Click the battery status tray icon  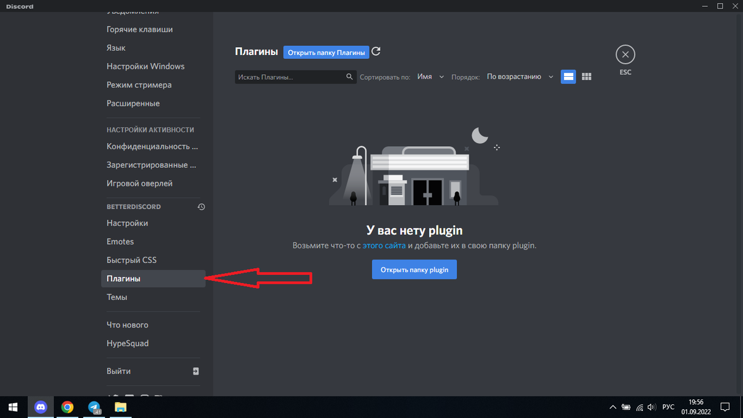(x=626, y=407)
